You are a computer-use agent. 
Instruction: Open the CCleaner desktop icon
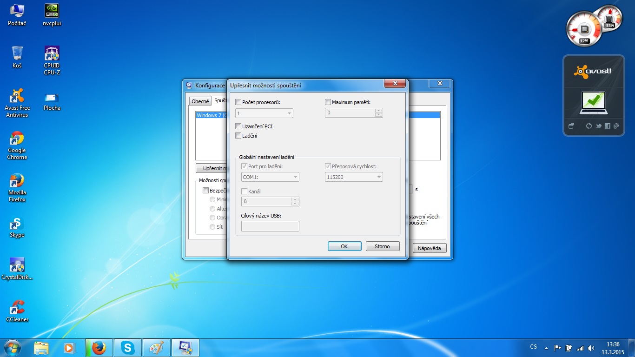click(x=17, y=308)
